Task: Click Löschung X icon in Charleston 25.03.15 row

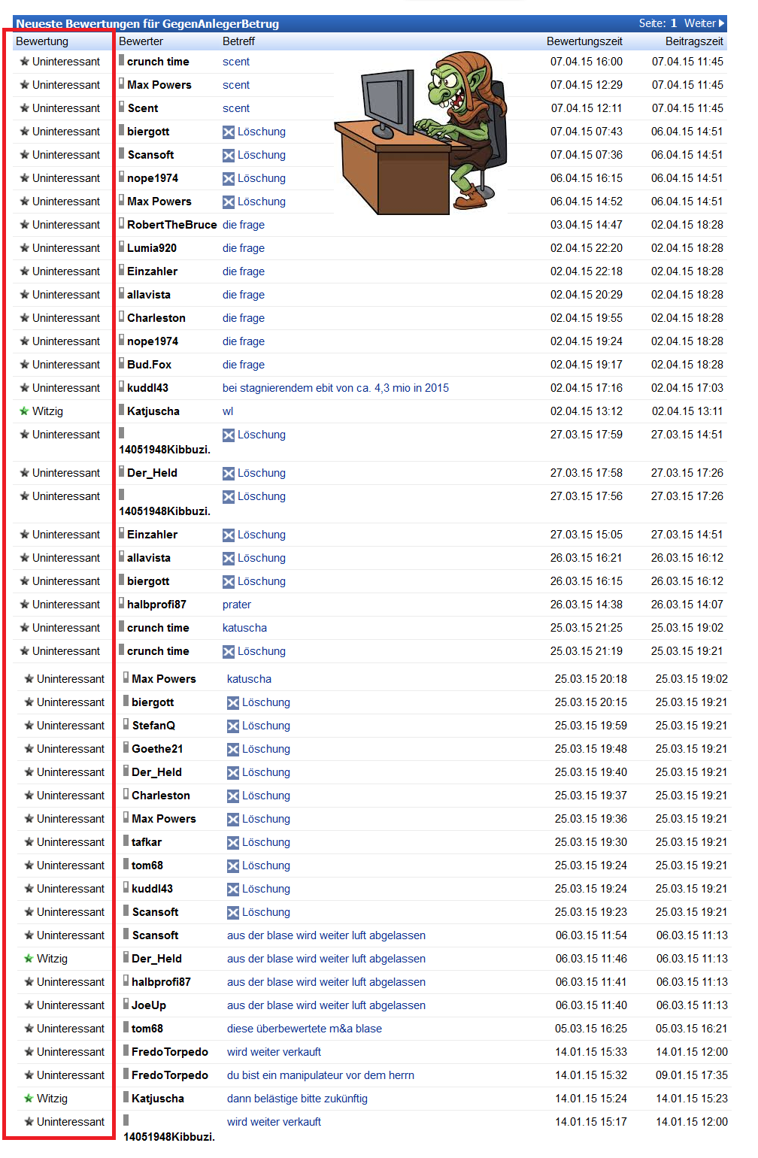Action: tap(233, 796)
